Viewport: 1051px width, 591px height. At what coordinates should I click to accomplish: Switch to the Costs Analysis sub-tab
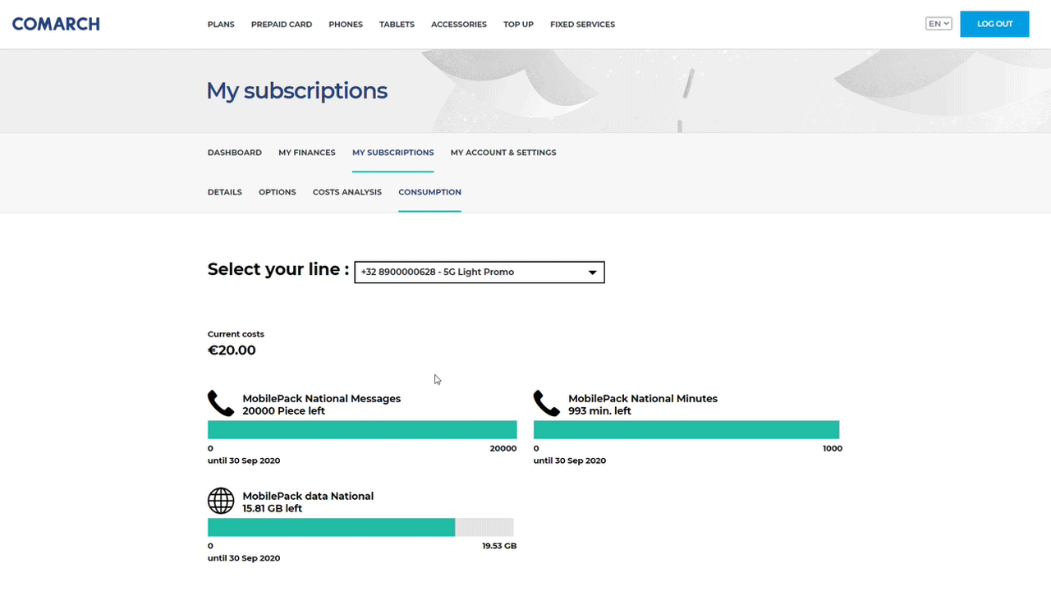[347, 192]
